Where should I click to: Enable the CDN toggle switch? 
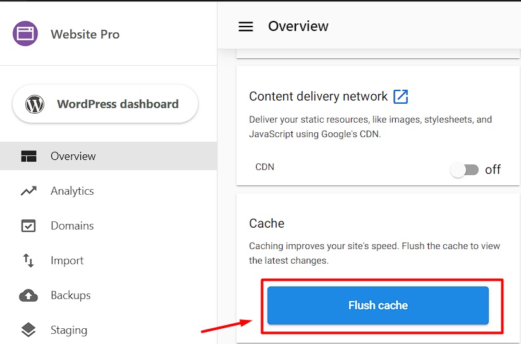point(465,170)
